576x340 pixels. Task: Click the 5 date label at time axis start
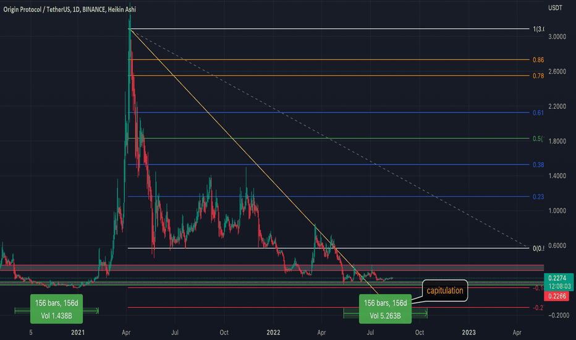(x=31, y=333)
